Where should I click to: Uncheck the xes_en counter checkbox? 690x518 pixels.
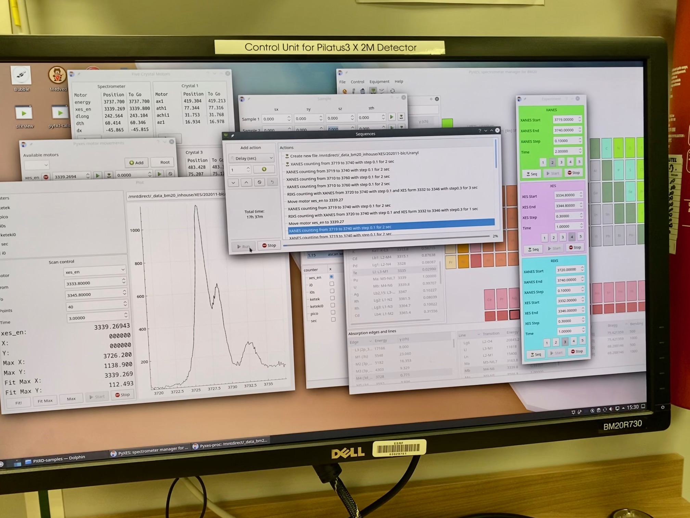[x=331, y=276]
